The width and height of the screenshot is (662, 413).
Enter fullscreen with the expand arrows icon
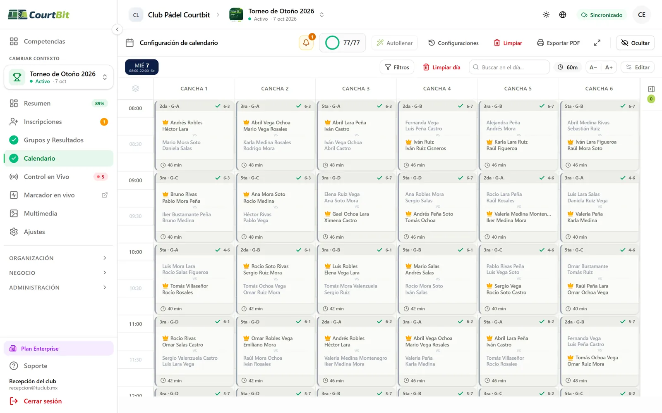click(597, 43)
